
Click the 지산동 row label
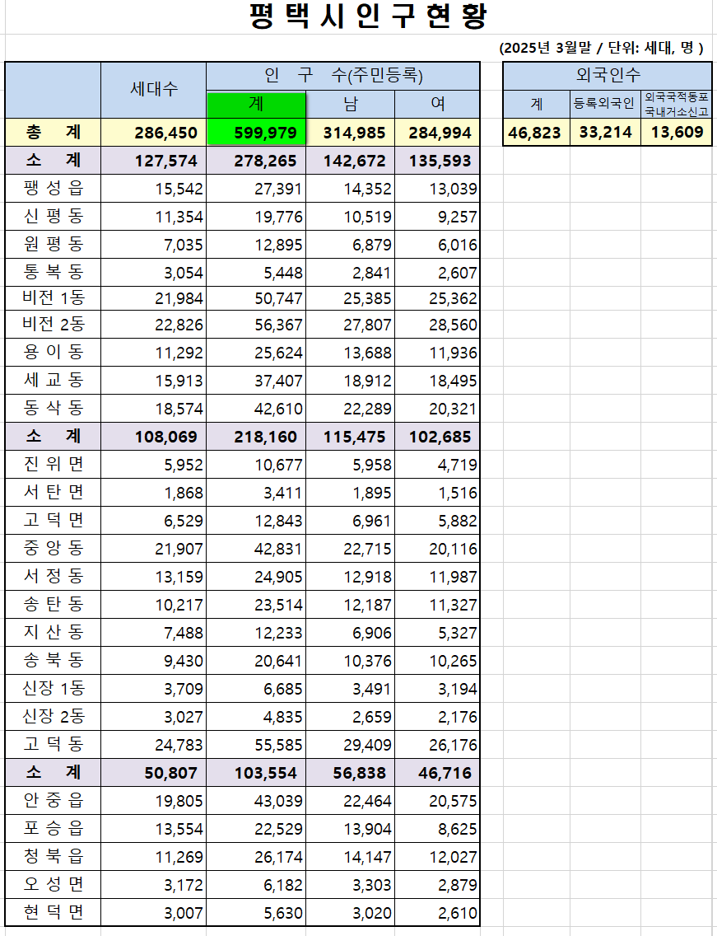(53, 632)
